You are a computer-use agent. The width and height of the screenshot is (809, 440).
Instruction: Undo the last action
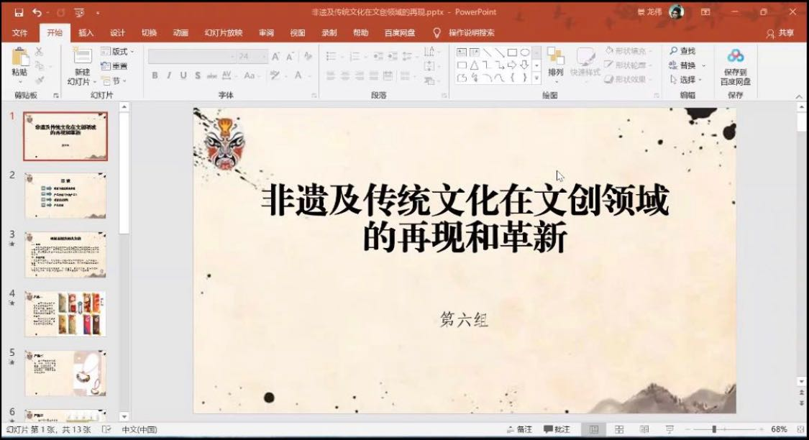[37, 12]
